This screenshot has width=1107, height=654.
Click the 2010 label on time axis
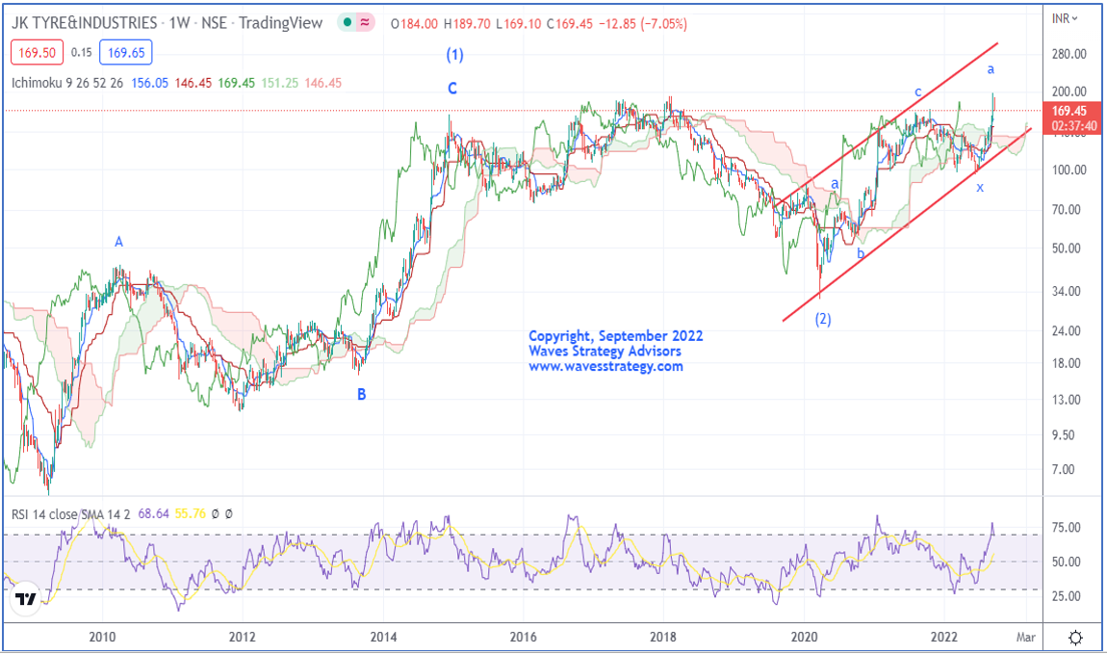pos(102,637)
